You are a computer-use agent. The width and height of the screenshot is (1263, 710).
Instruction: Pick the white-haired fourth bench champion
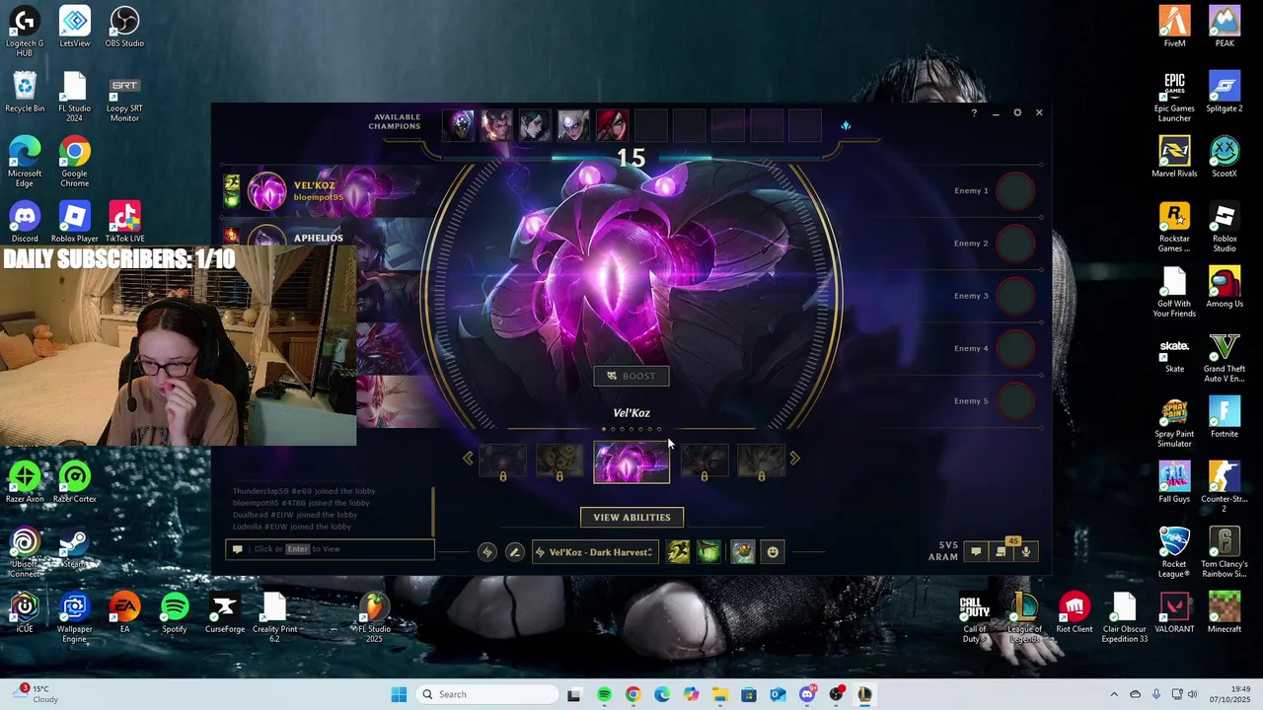coord(574,125)
